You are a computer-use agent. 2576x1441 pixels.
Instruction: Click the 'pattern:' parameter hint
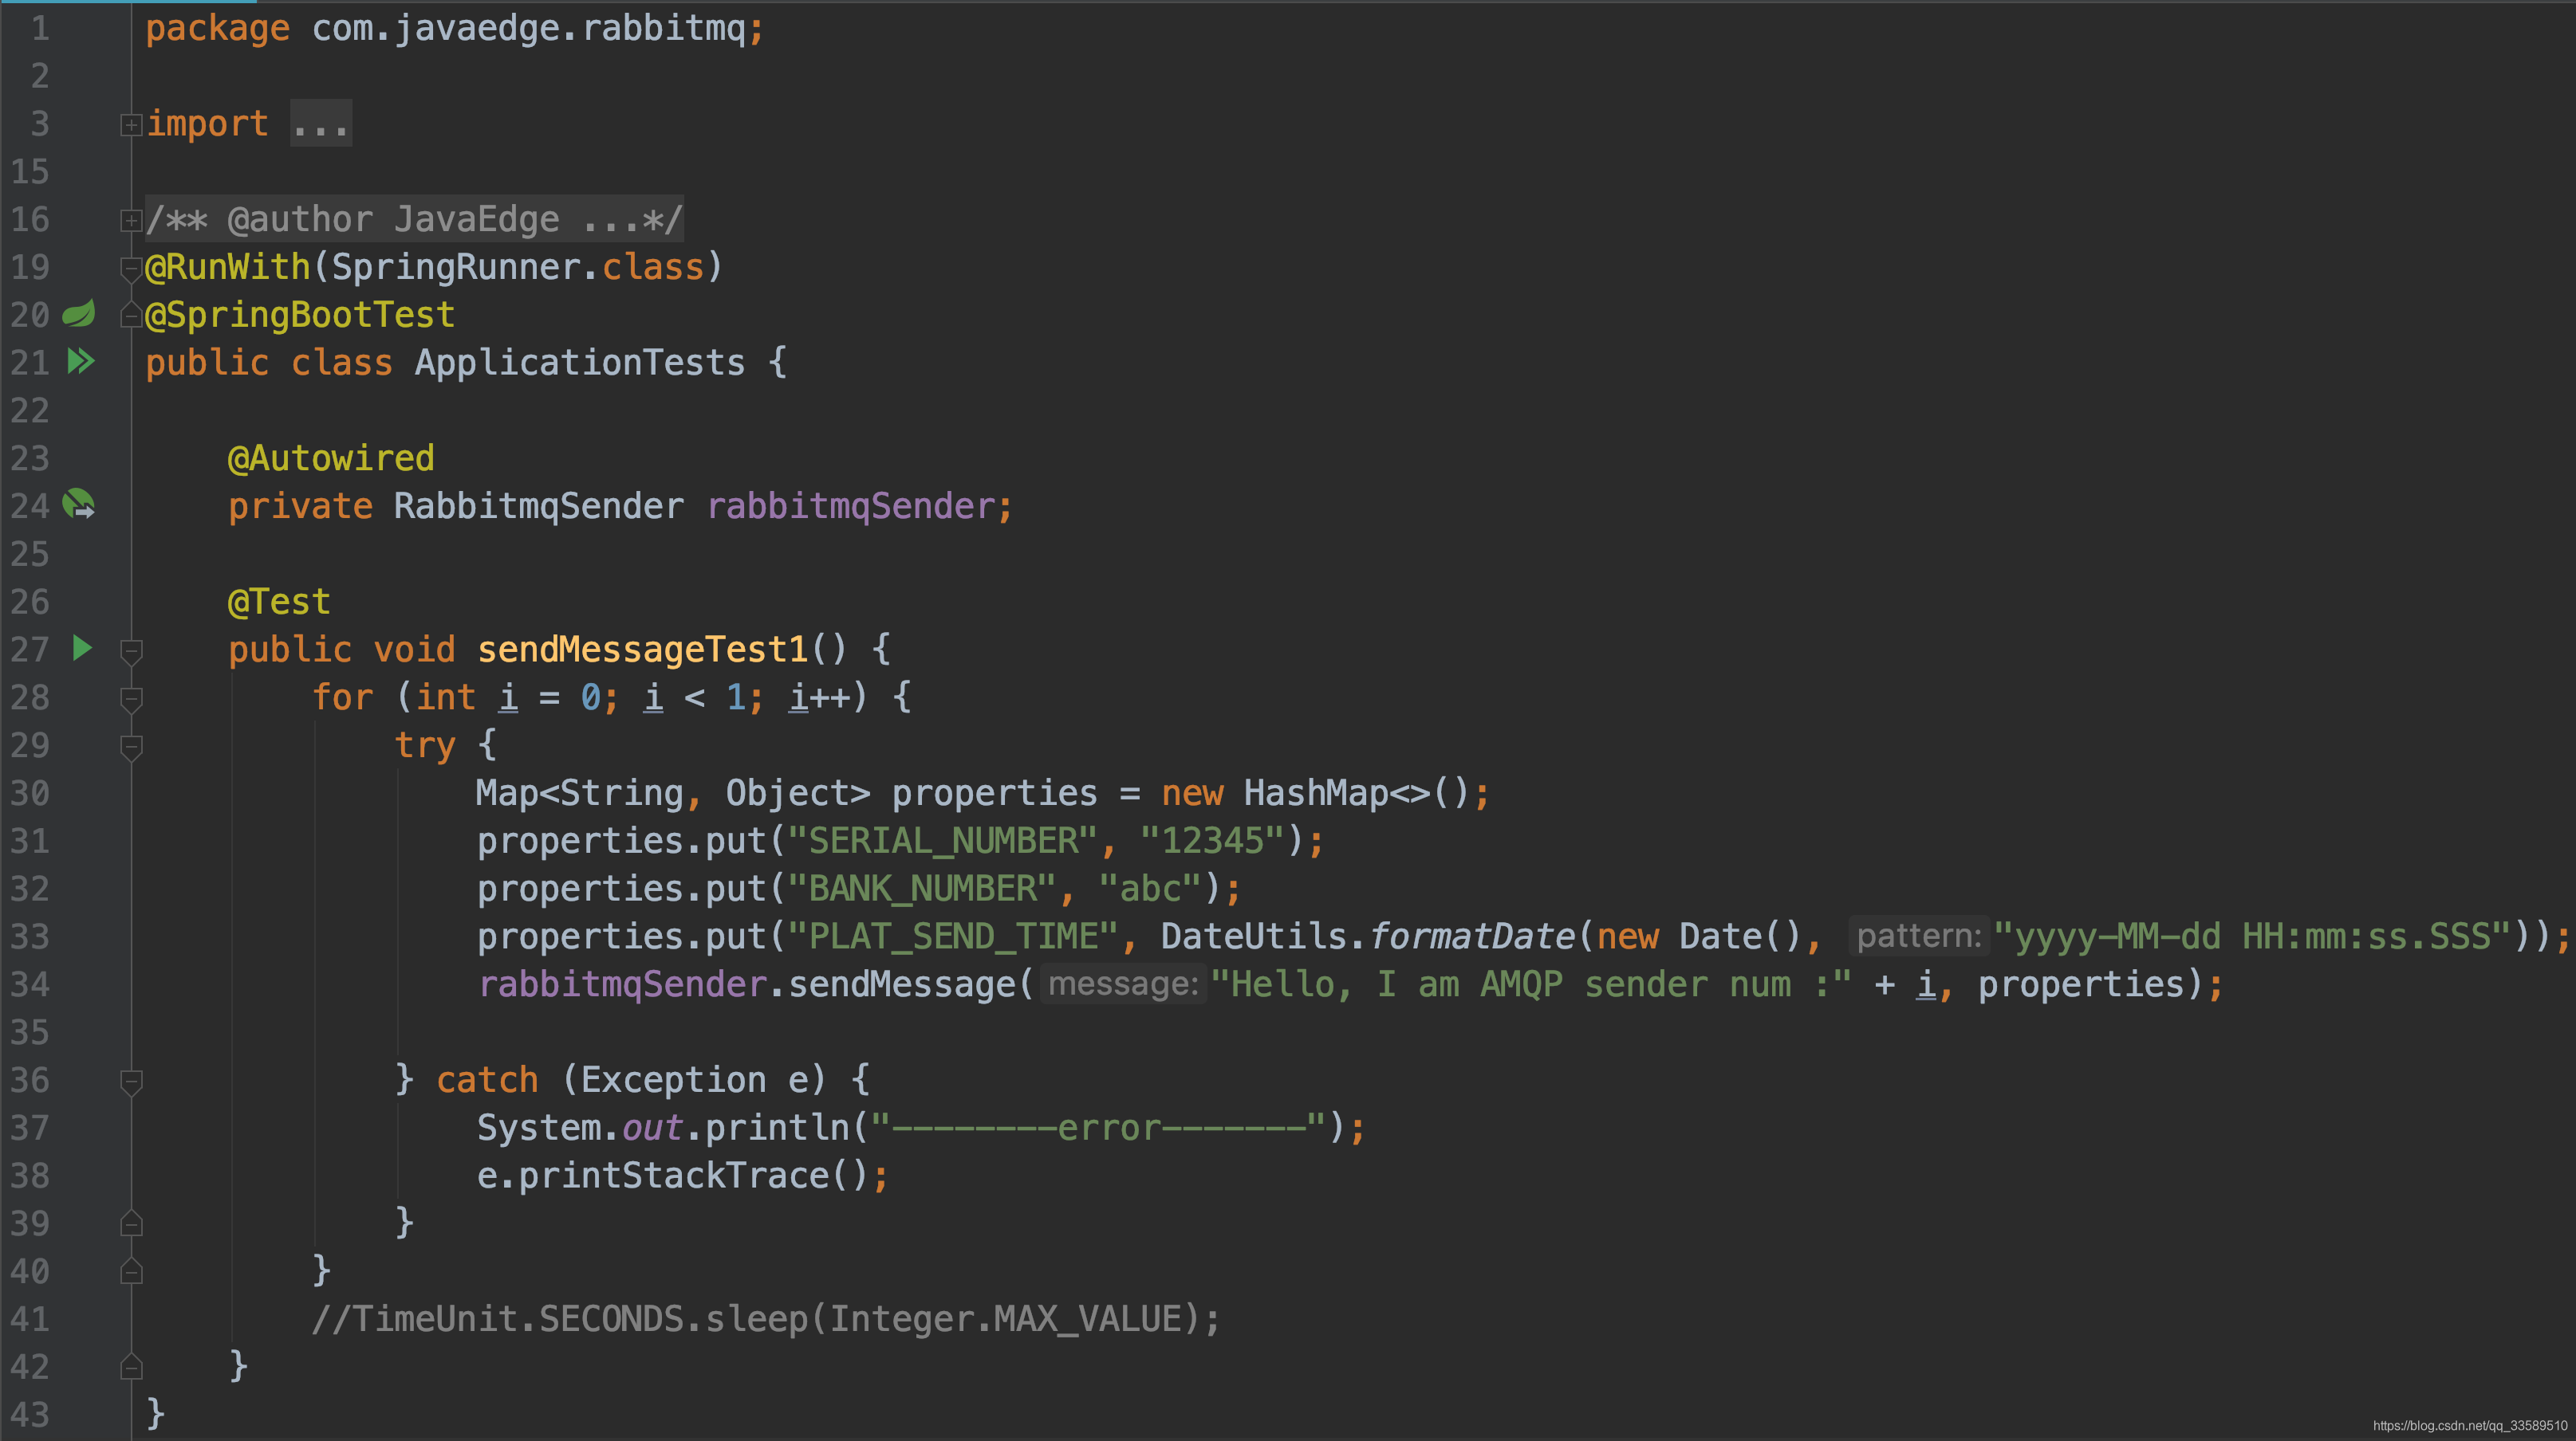[x=1917, y=936]
